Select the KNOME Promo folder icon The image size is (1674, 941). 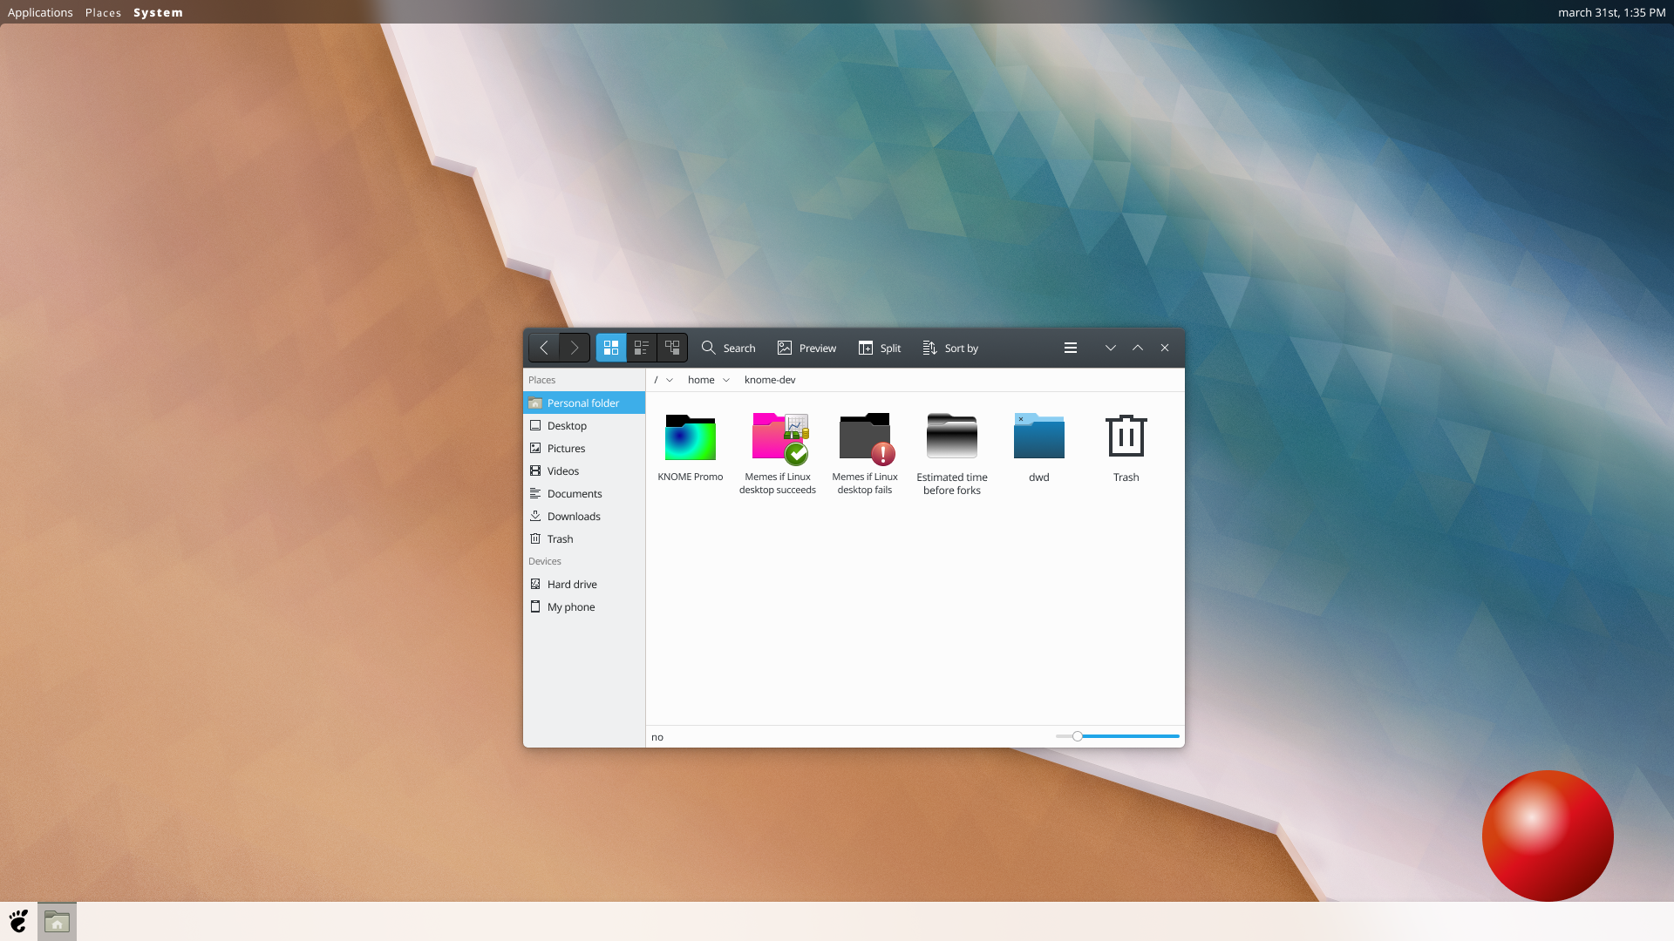tap(691, 437)
